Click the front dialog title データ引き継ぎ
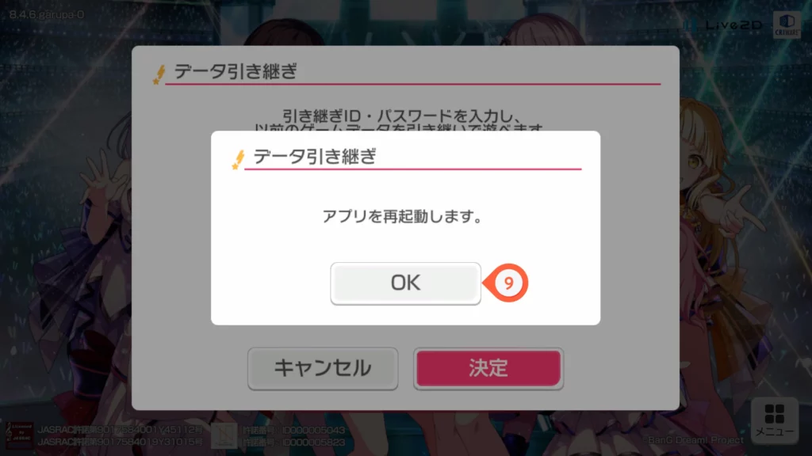This screenshot has width=812, height=456. [x=314, y=156]
